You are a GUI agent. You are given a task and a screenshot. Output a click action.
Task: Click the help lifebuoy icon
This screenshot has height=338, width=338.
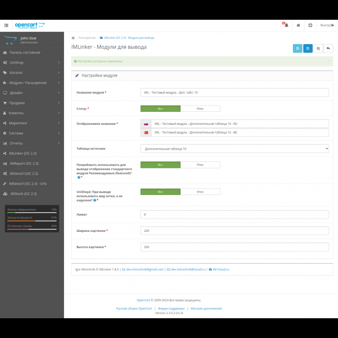pos(310,25)
